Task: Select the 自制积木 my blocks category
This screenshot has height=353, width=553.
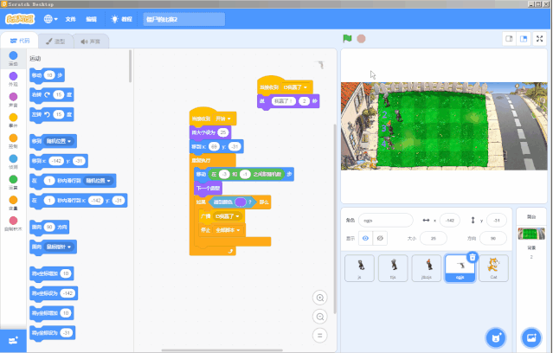Action: pos(13,223)
